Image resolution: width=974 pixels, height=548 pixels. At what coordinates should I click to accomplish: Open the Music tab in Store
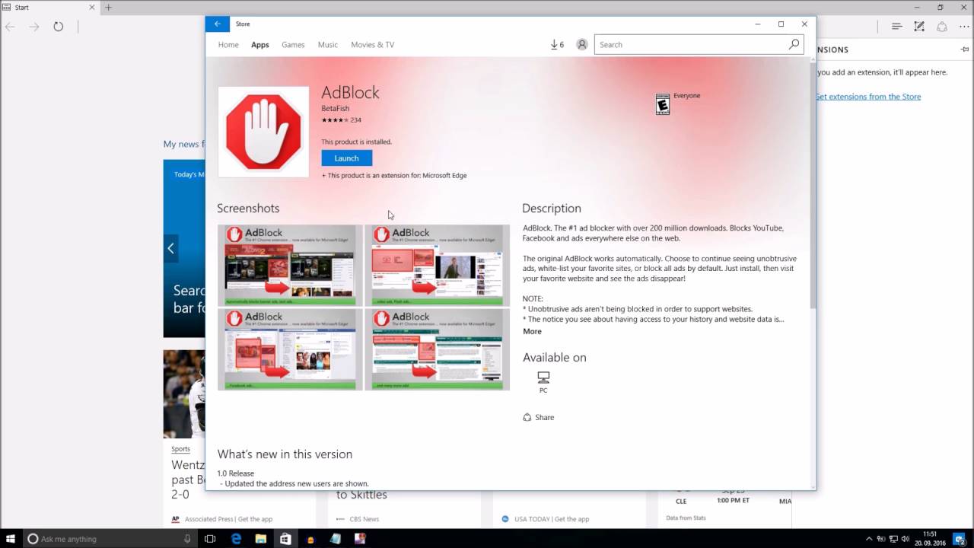[x=328, y=45]
